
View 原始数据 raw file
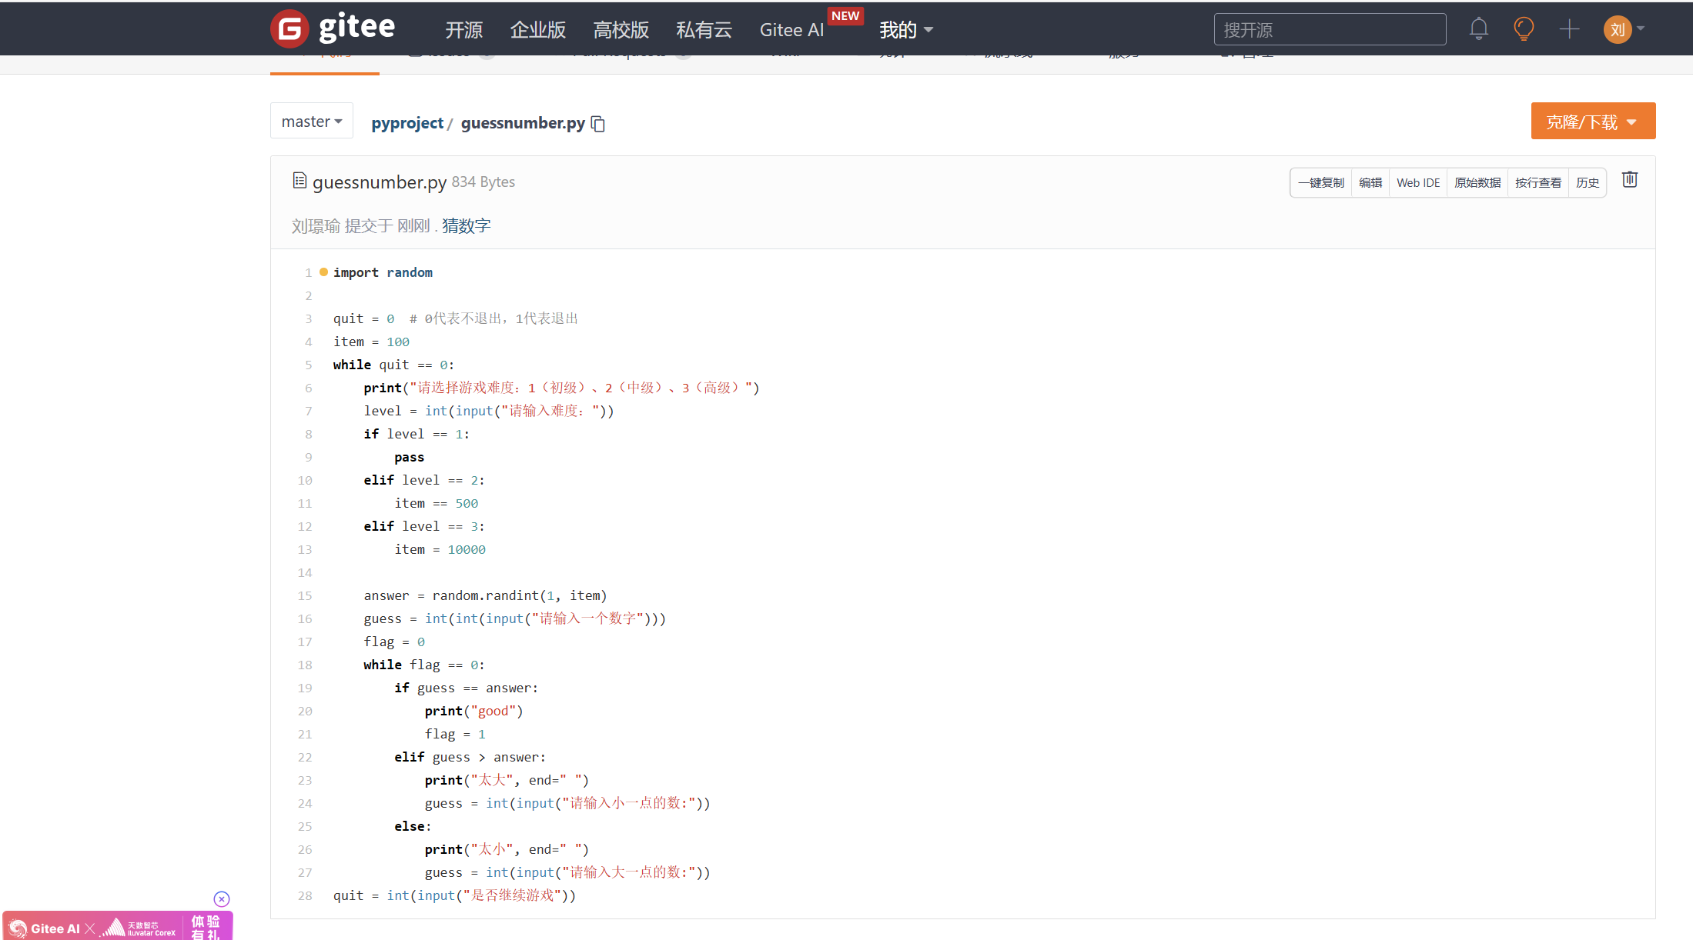click(x=1477, y=183)
